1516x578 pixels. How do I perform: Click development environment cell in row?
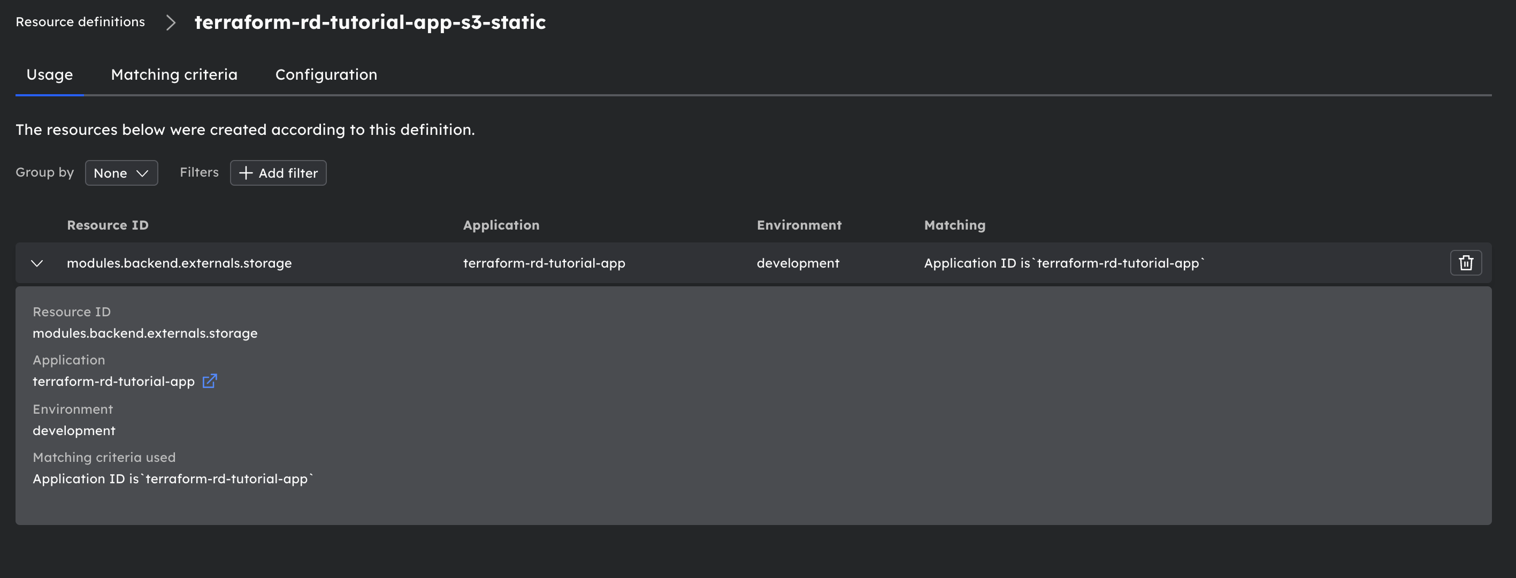click(798, 263)
